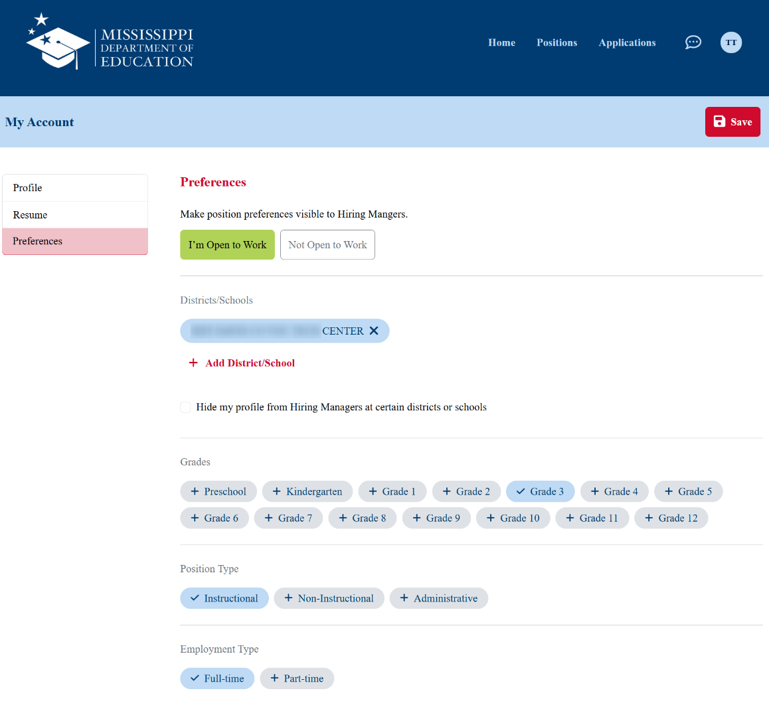Click the Mississippi Department of Education logo

(110, 42)
